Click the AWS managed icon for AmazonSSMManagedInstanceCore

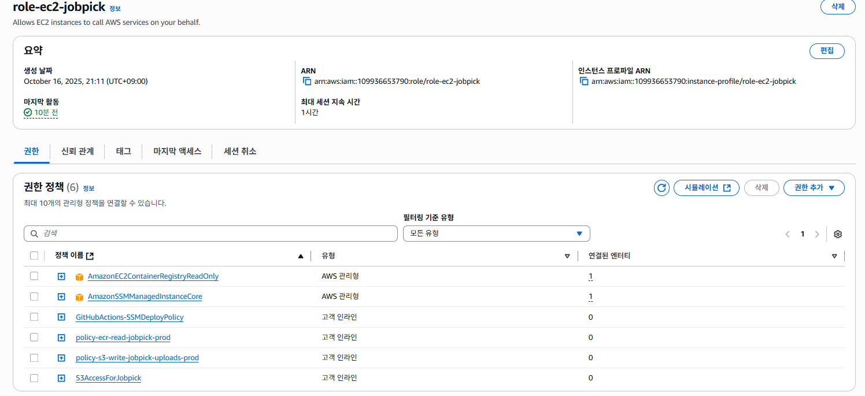click(x=80, y=297)
